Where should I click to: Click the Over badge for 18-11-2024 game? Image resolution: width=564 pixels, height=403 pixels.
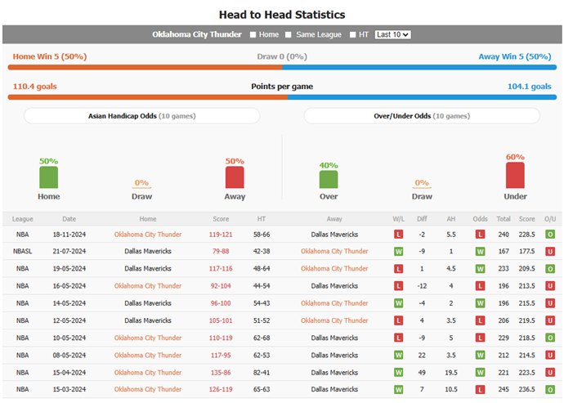[x=550, y=235]
